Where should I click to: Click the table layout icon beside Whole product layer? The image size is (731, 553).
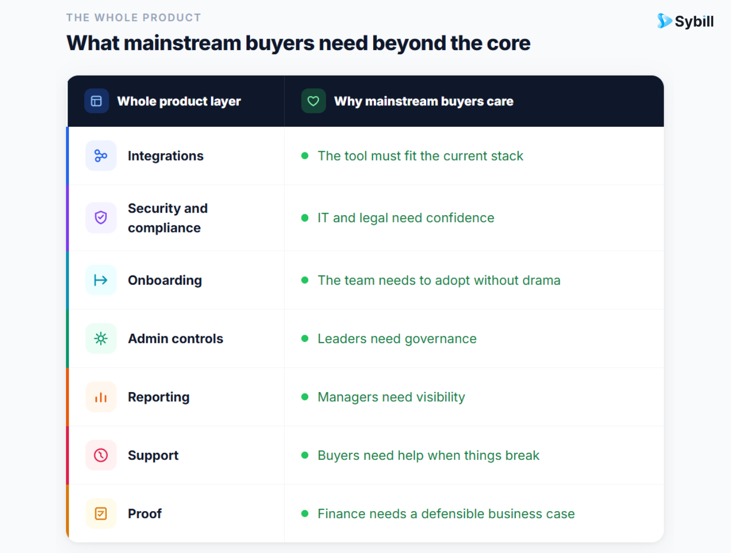point(97,101)
